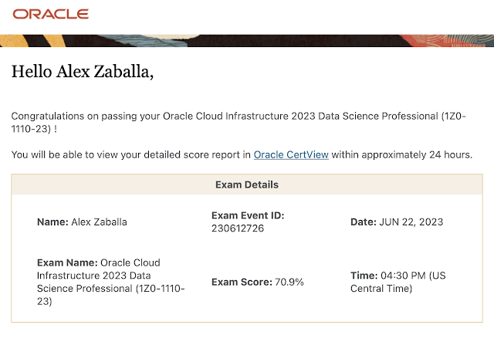Click the Exam Name label in the table

click(x=66, y=262)
